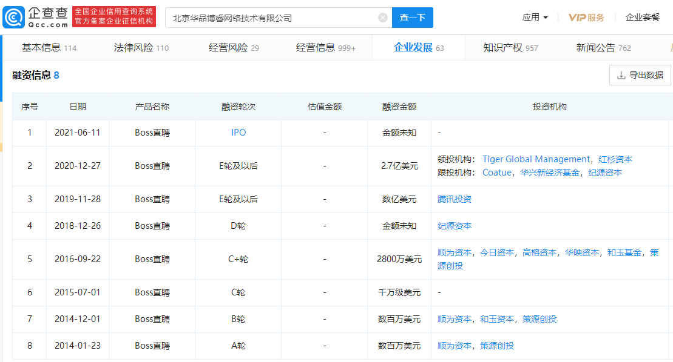Click the 融资金额 column header
673x362 pixels.
point(399,107)
